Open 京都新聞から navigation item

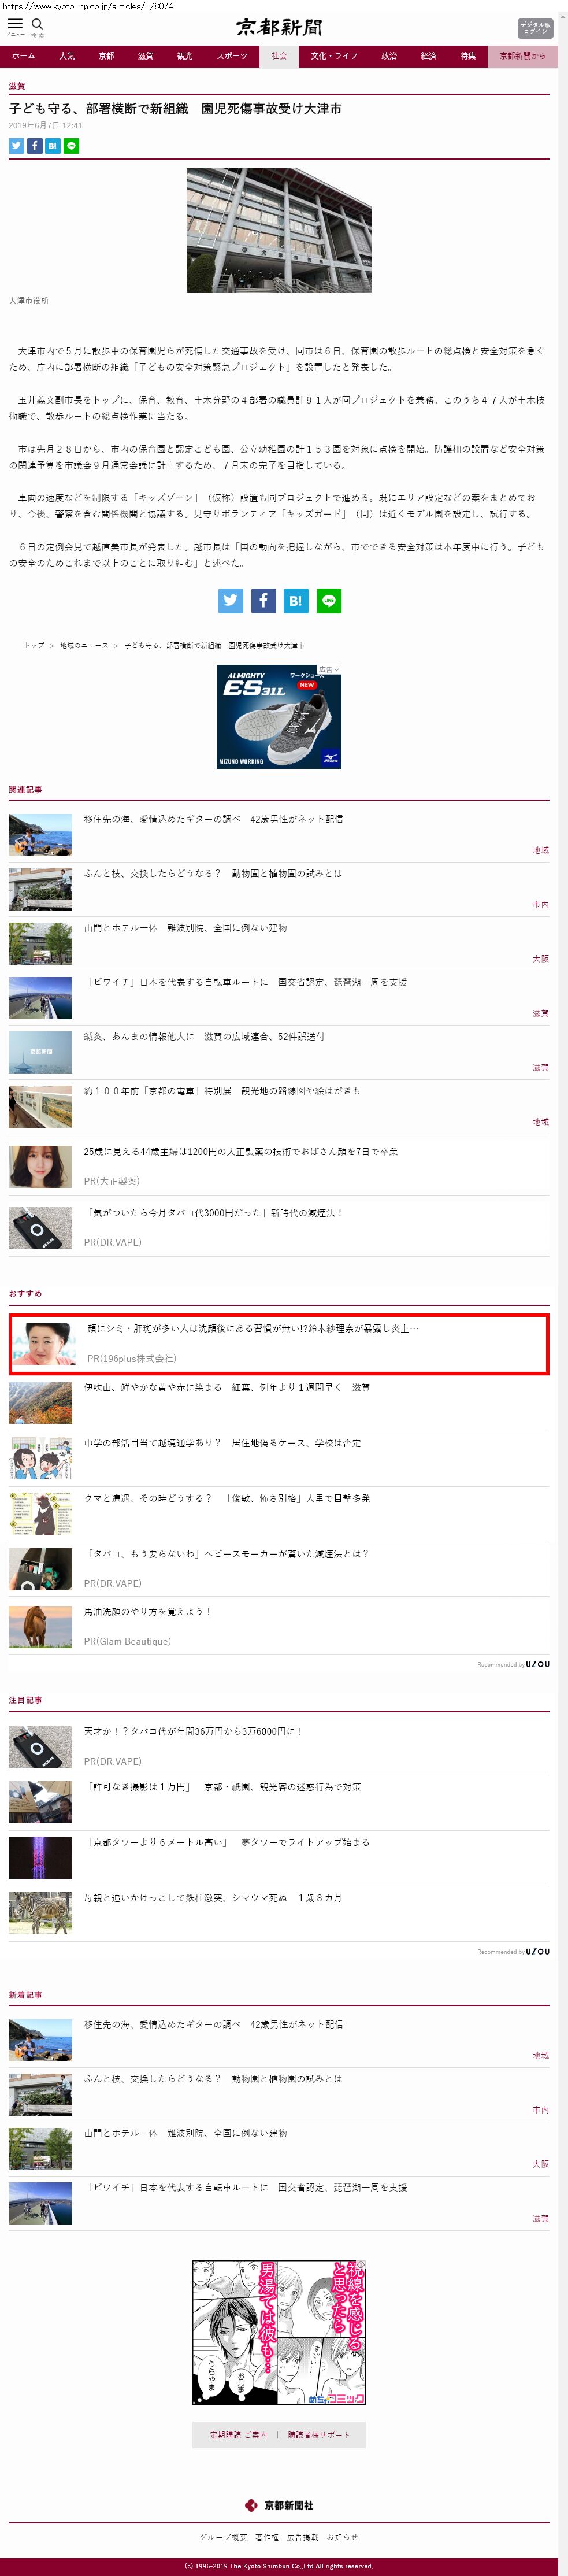pyautogui.click(x=523, y=56)
